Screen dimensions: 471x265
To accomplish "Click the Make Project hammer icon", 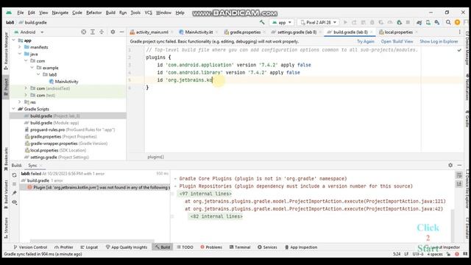I will coord(262,23).
